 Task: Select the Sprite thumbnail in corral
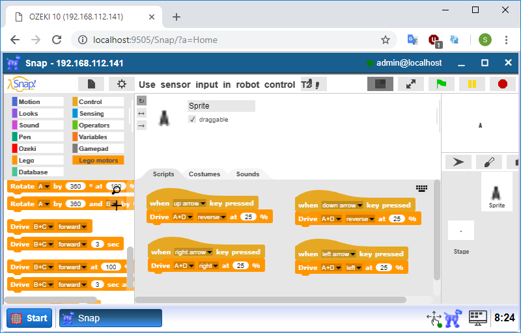(x=496, y=192)
